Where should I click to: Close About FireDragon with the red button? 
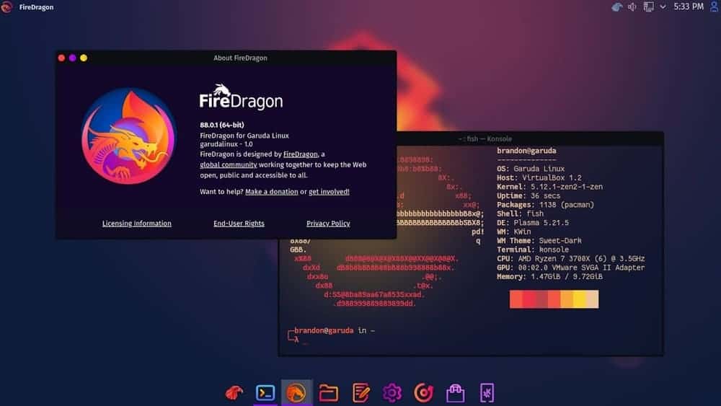click(x=61, y=58)
